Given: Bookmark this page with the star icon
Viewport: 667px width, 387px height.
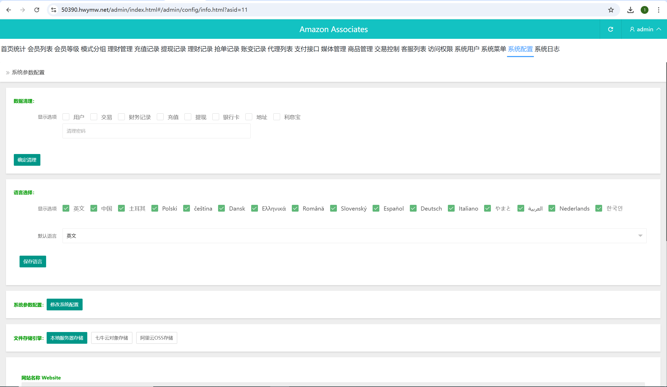Looking at the screenshot, I should pos(611,10).
